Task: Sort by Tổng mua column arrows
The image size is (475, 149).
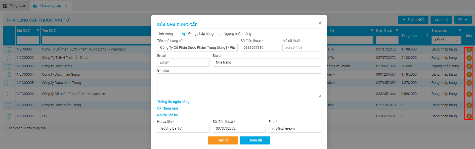Action: pos(427,36)
